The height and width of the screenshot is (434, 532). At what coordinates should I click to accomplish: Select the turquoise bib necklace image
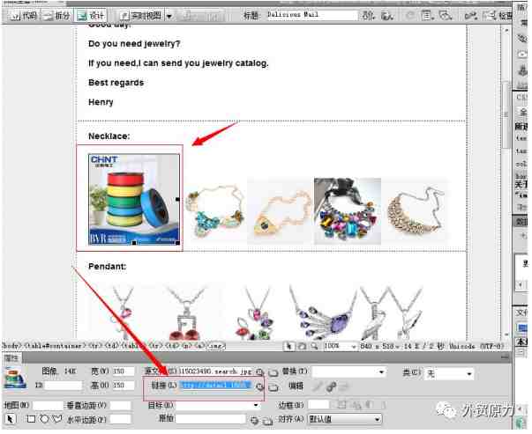click(x=216, y=211)
